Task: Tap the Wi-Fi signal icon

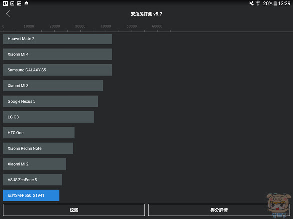Action: (x=258, y=3)
